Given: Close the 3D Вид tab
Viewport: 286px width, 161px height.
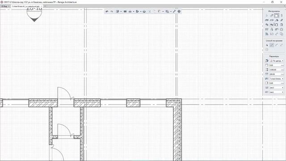Looking at the screenshot, I should click(9, 6).
